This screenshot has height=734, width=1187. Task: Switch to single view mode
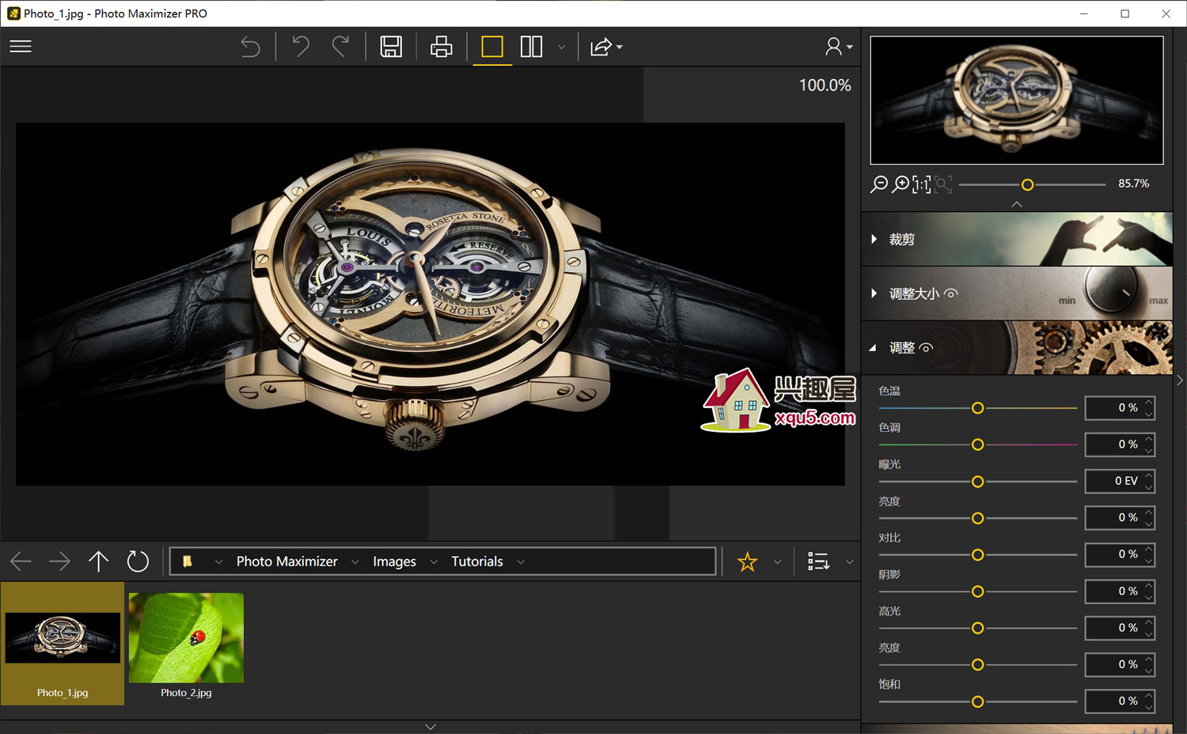(x=492, y=47)
